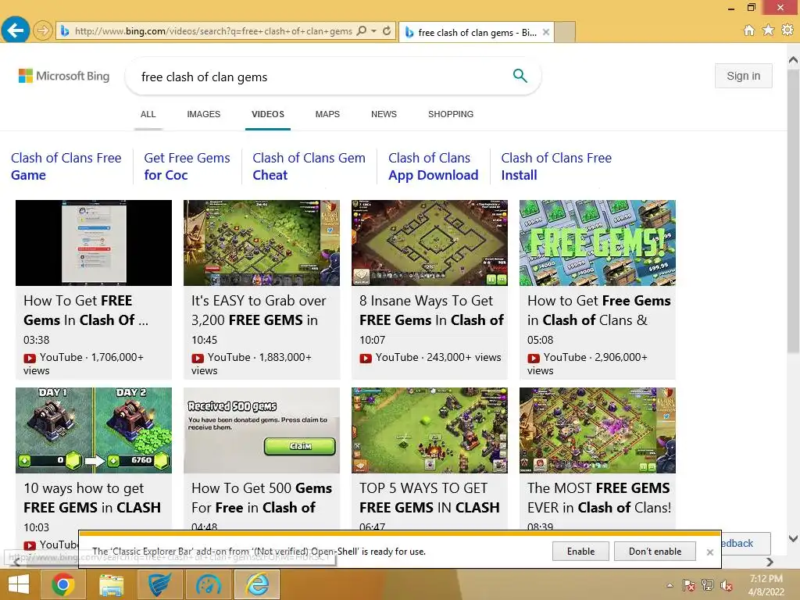
Task: Click the Sign in button
Action: click(744, 76)
